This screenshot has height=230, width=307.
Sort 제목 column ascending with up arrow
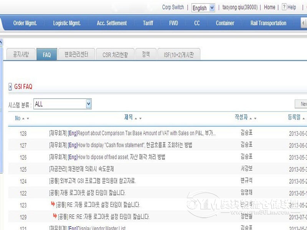tap(136, 118)
